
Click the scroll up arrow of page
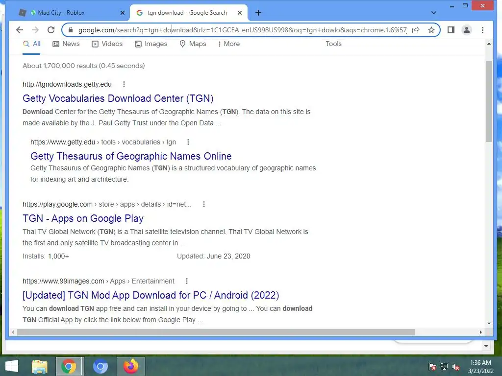pos(489,44)
